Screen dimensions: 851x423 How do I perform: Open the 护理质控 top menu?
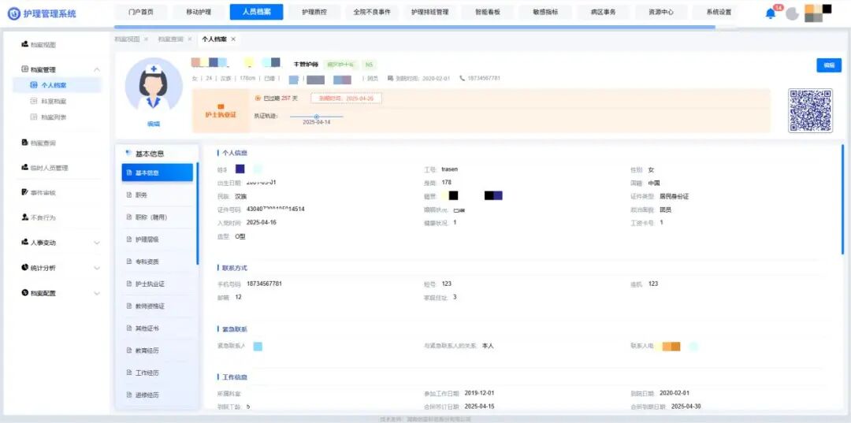(319, 13)
